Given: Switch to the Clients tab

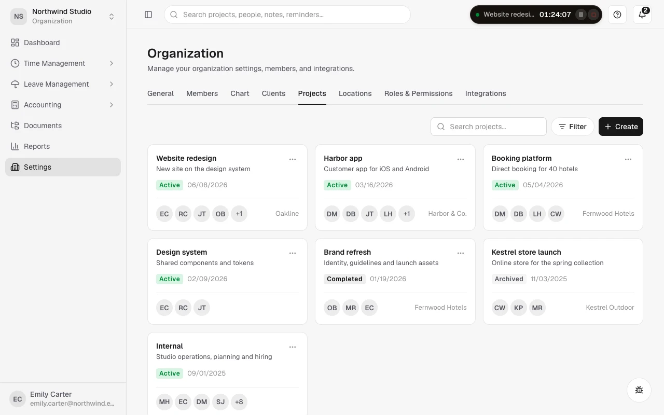Looking at the screenshot, I should 273,93.
